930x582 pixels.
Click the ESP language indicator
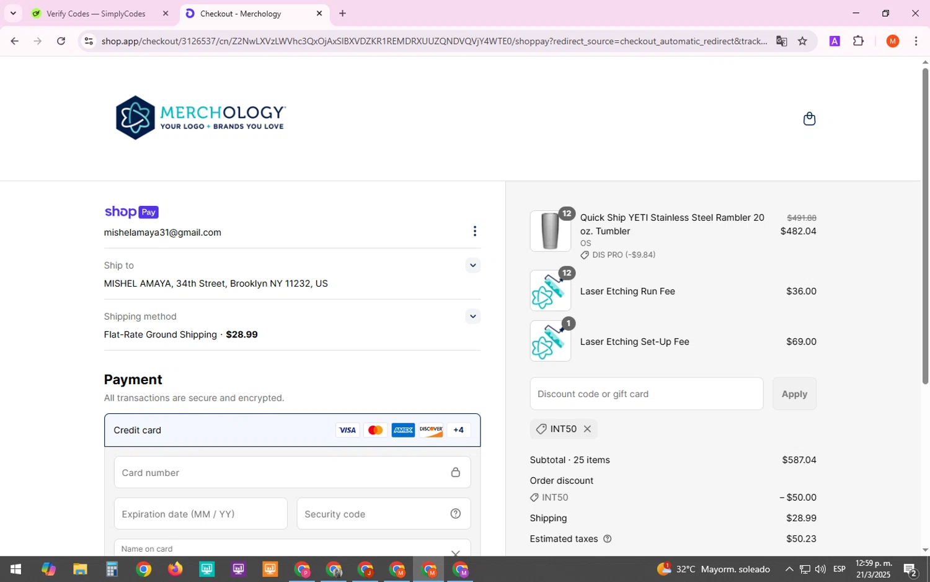(x=839, y=569)
